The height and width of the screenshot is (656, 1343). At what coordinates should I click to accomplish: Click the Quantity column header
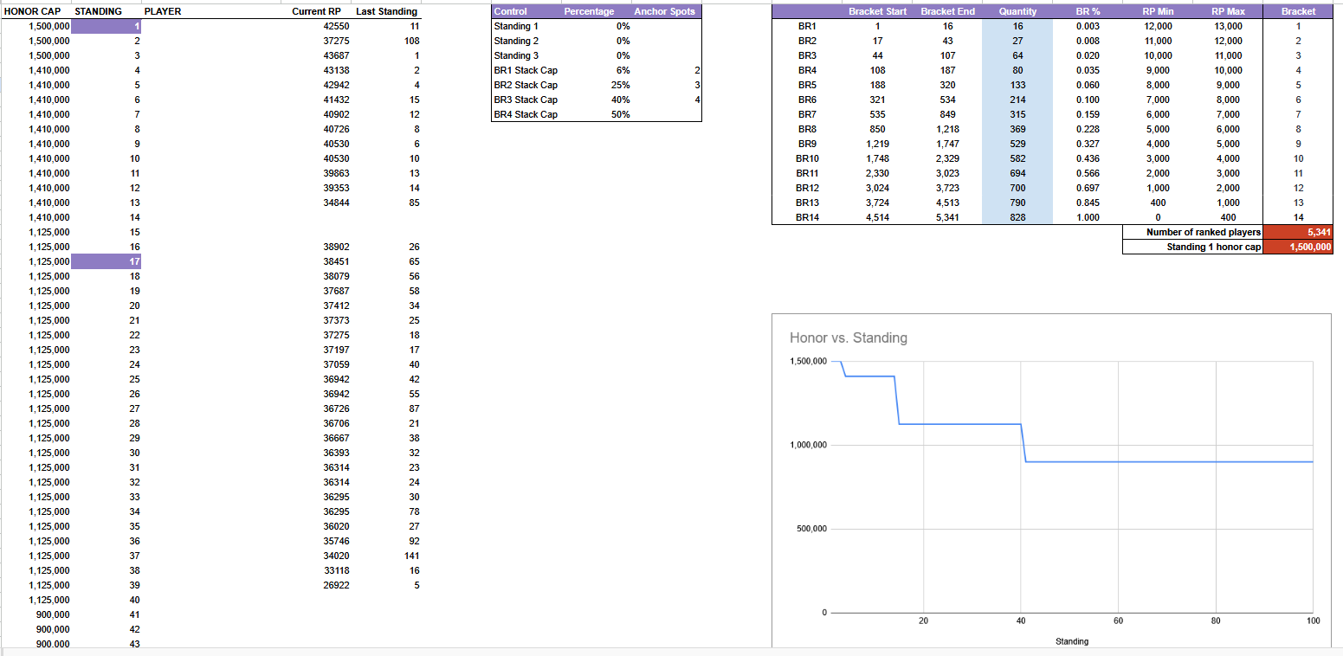coord(1017,11)
